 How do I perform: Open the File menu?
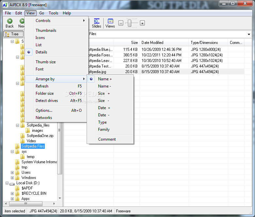pyautogui.click(x=8, y=13)
